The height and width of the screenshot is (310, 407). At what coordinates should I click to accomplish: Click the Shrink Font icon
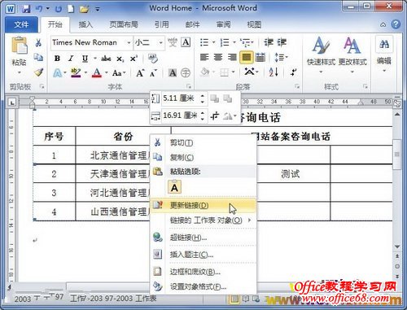(x=153, y=73)
